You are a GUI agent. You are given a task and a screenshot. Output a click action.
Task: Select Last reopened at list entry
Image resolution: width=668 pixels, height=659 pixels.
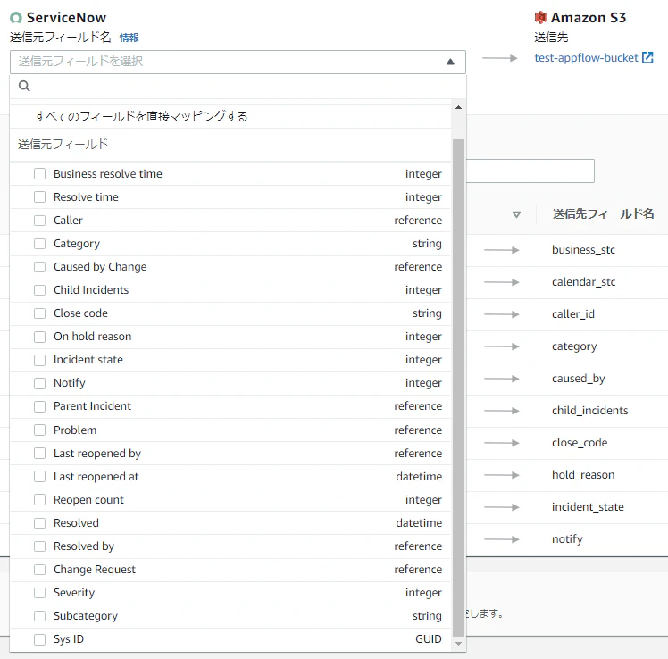pos(230,477)
